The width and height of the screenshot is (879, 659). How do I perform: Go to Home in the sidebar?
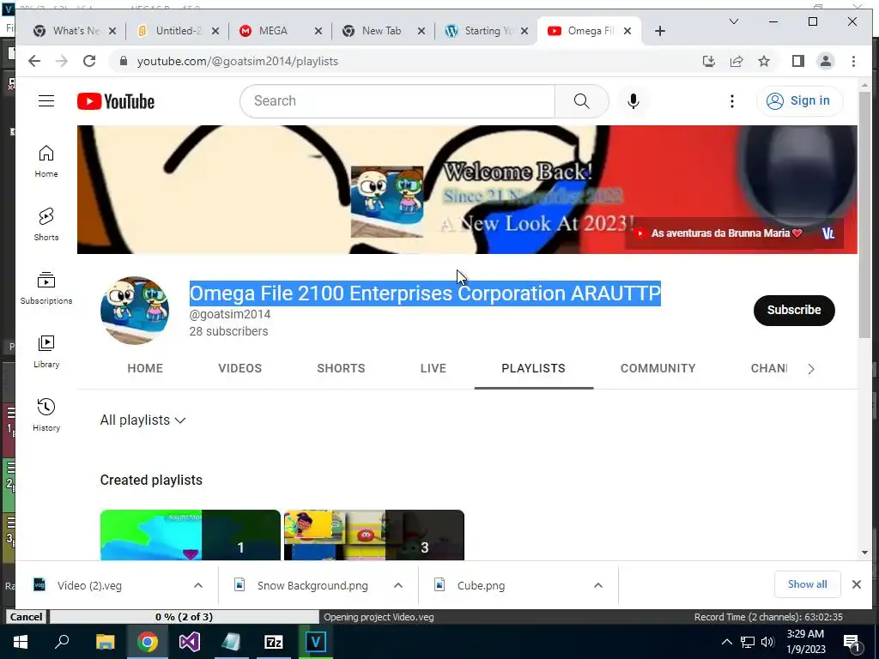pyautogui.click(x=46, y=161)
